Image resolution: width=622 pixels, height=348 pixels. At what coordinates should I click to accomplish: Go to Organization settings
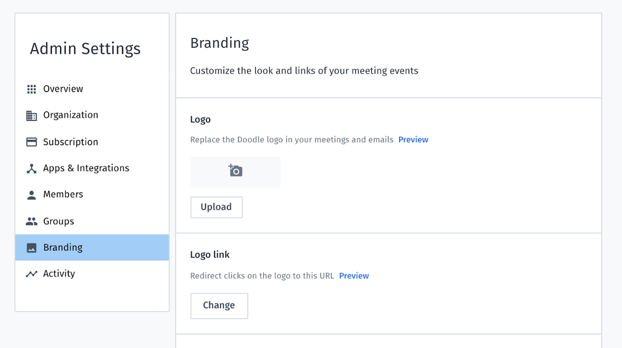pyautogui.click(x=70, y=115)
